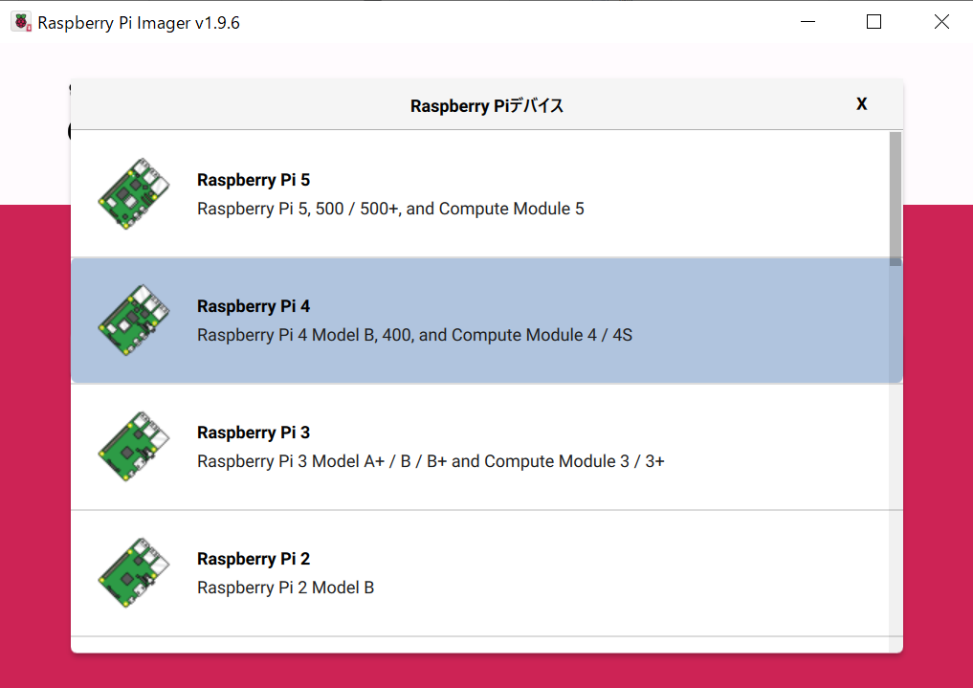Choose the Raspberry Pi 4 device title
The height and width of the screenshot is (688, 973).
pyautogui.click(x=254, y=306)
